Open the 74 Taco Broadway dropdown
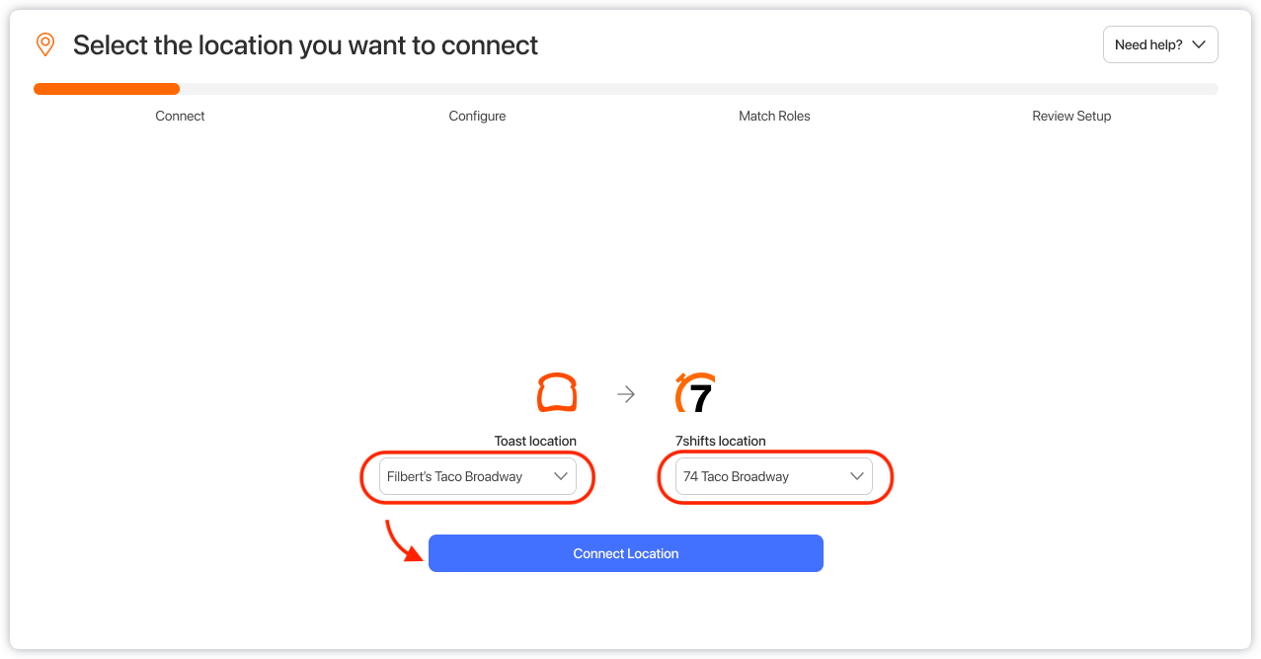The image size is (1261, 659). pos(774,476)
